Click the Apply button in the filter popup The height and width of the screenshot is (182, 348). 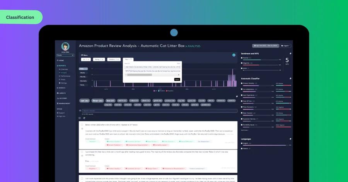[177, 79]
